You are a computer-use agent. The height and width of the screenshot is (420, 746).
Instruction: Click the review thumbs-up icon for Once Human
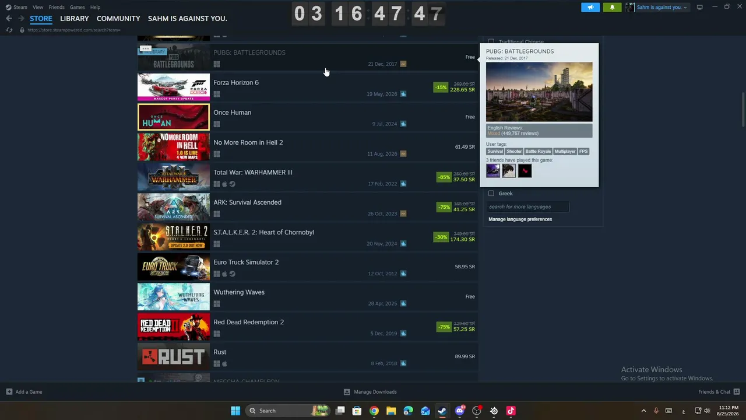[x=403, y=124]
